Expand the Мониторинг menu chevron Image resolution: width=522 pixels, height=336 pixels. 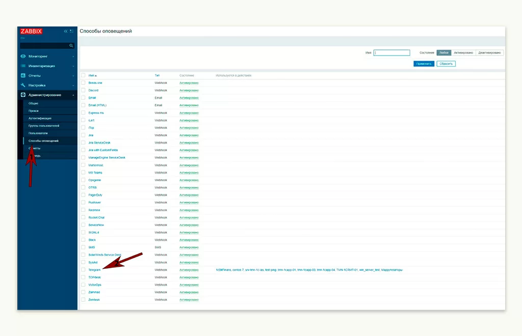point(73,56)
